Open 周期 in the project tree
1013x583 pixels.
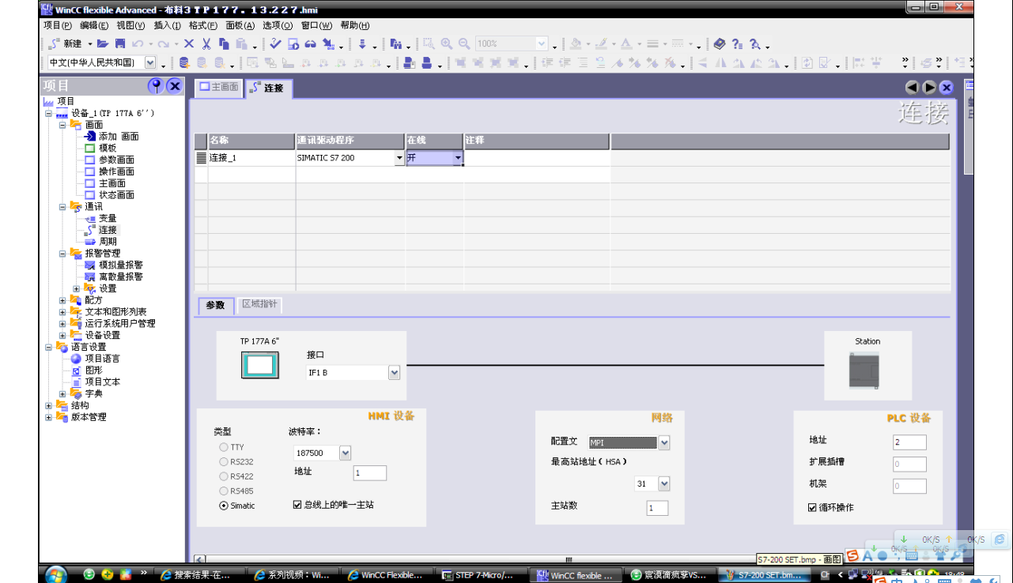click(x=108, y=242)
